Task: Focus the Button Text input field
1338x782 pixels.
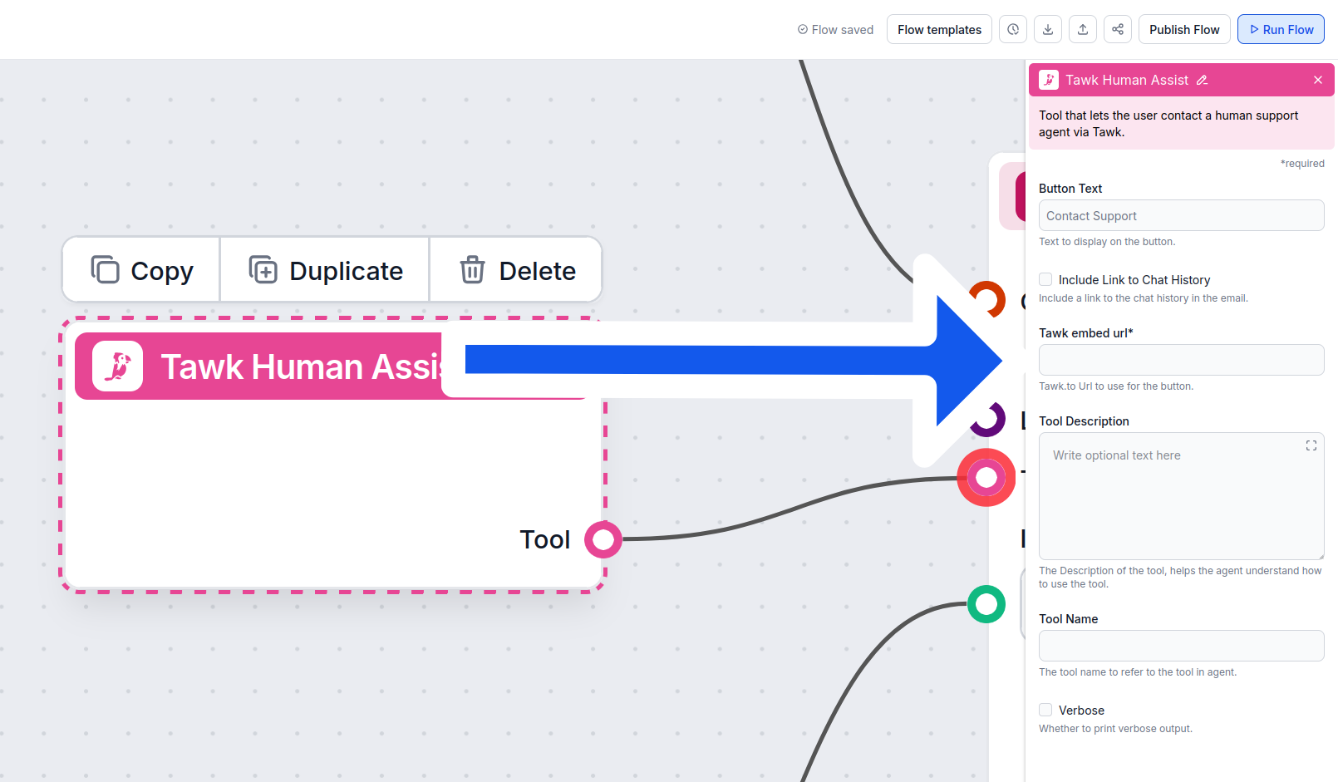Action: pyautogui.click(x=1180, y=216)
